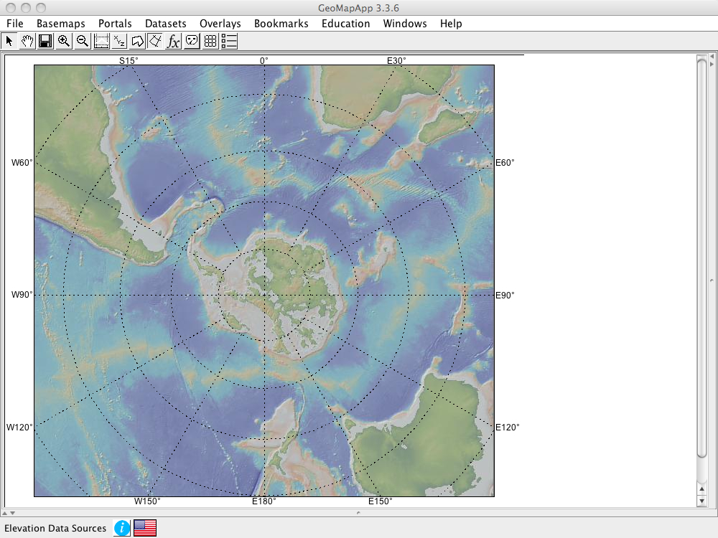Image resolution: width=718 pixels, height=538 pixels.
Task: Open the Overlays menu
Action: [x=220, y=24]
